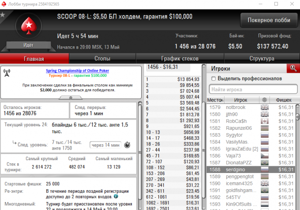Open the Столы tab
The height and width of the screenshot is (210, 300).
coord(102,59)
